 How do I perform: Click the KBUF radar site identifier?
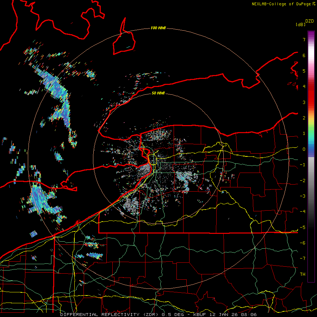[200, 315]
